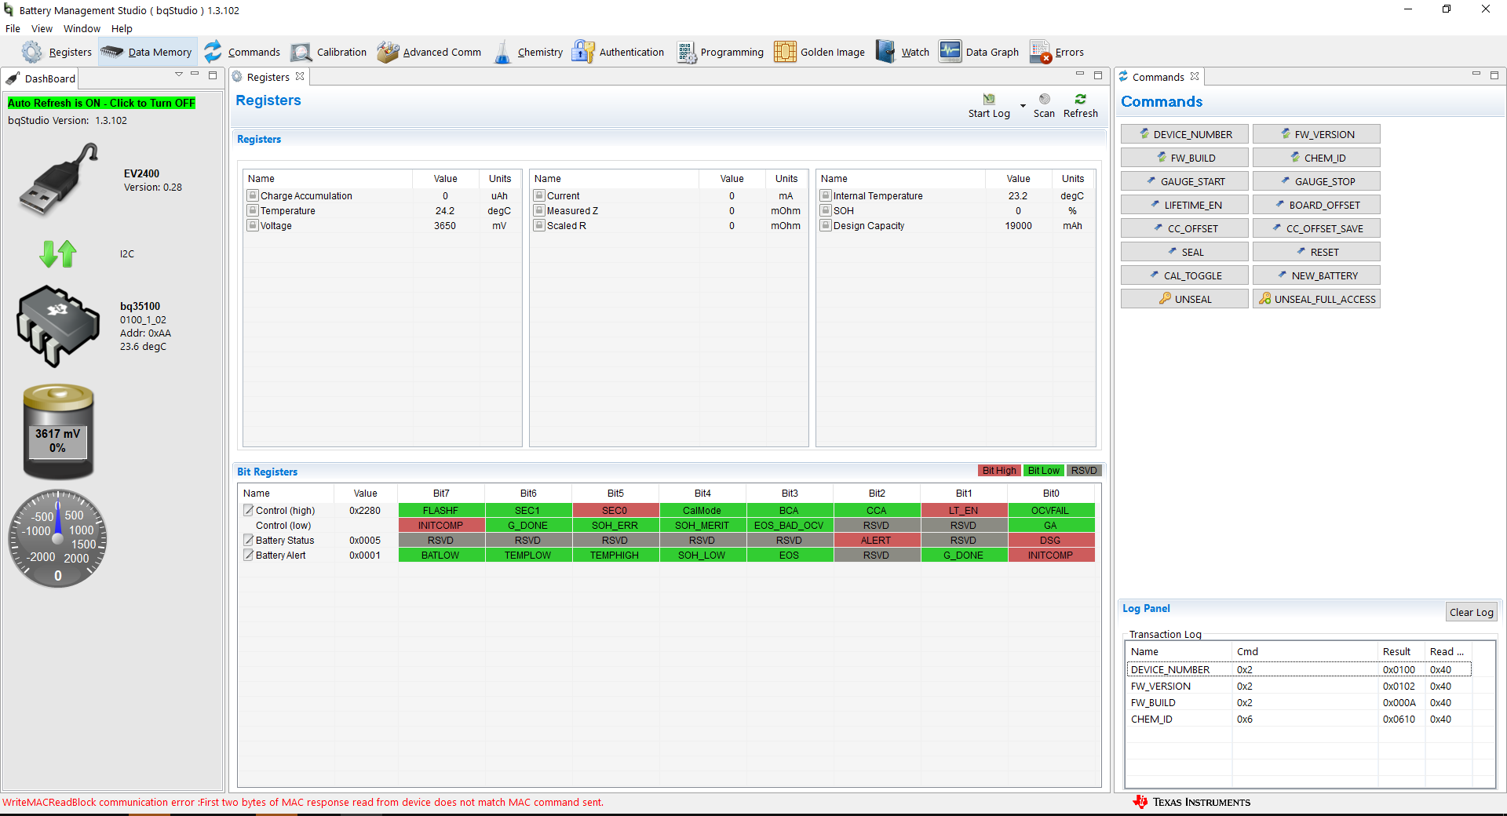
Task: Check the Current register box
Action: click(x=539, y=195)
